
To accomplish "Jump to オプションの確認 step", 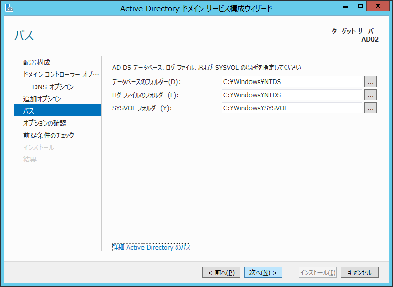I will 45,123.
